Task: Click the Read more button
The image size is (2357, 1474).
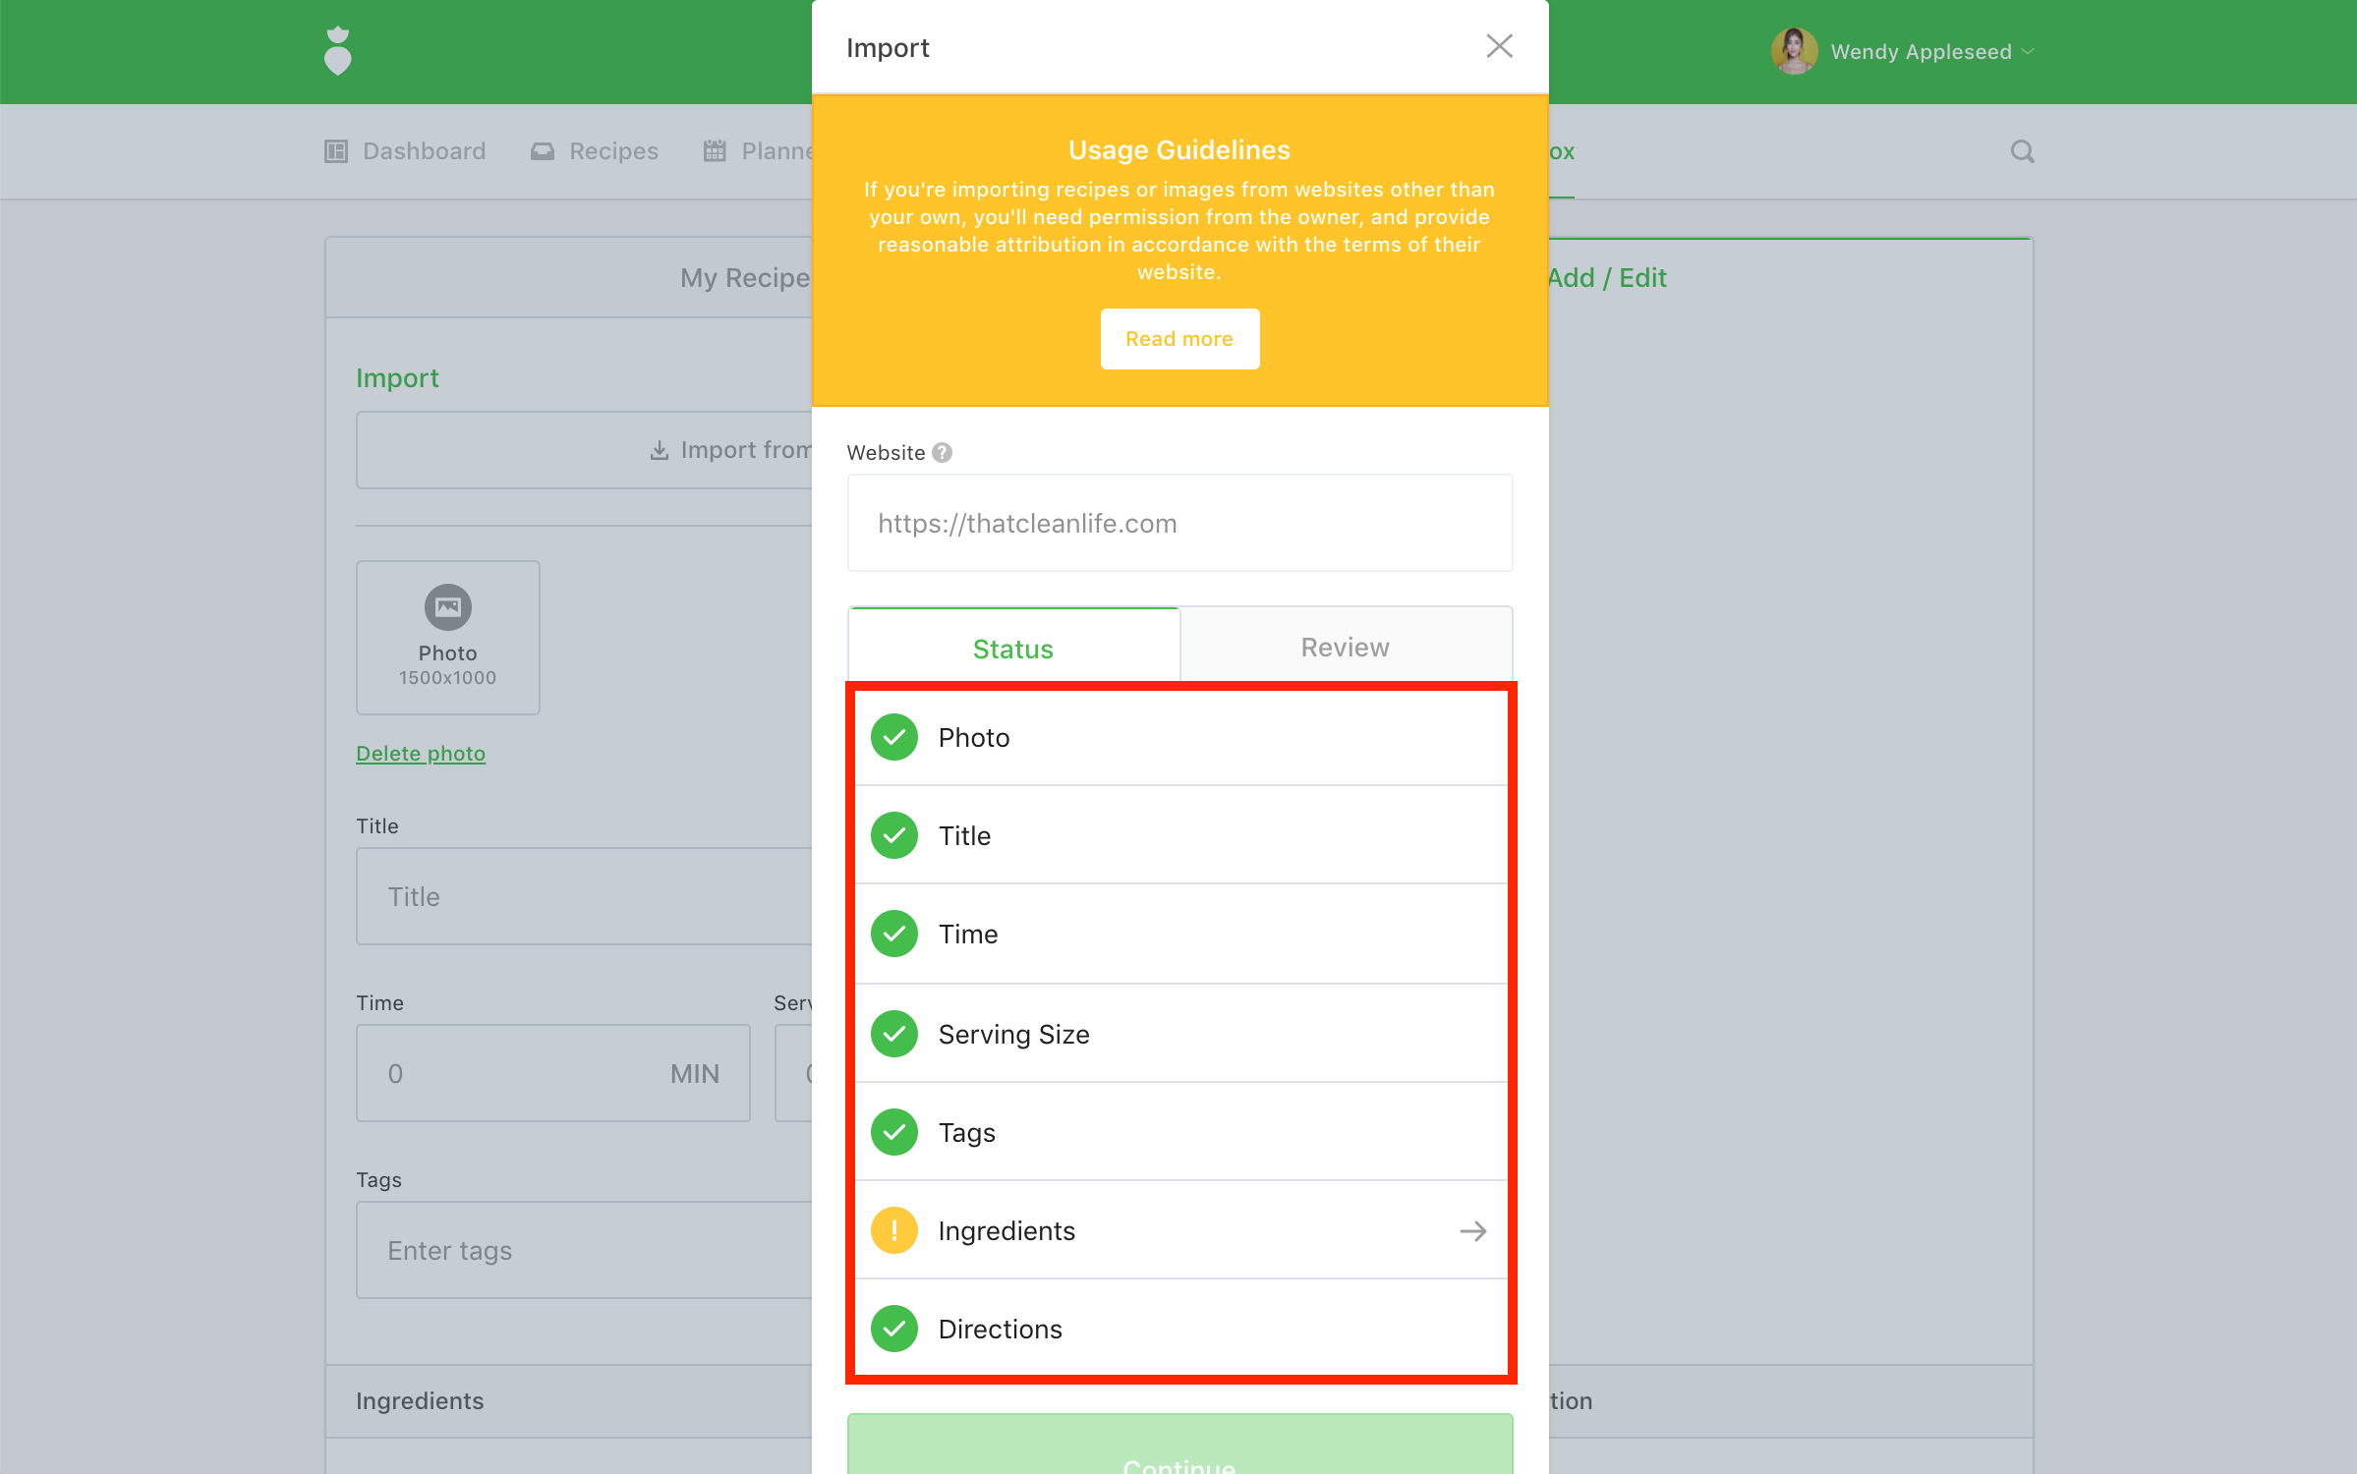Action: click(1178, 339)
